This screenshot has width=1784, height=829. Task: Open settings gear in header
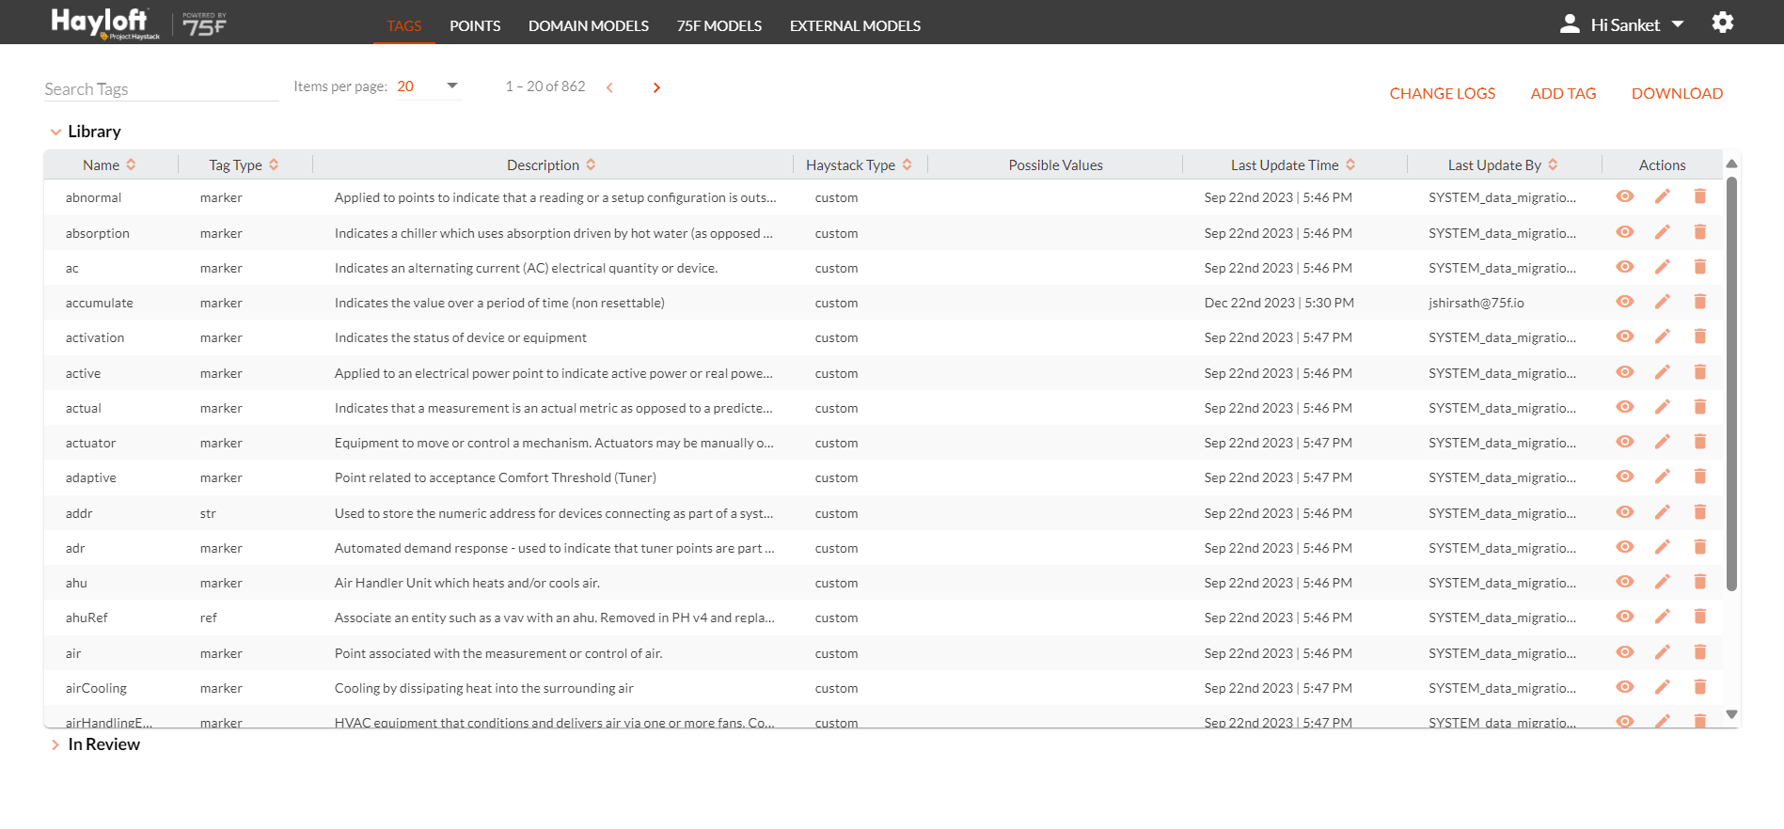[1723, 23]
